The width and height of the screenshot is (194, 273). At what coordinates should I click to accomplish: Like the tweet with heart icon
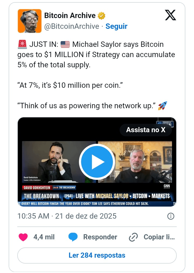(23, 237)
